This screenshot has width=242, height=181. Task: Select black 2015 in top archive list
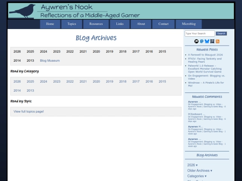click(162, 51)
